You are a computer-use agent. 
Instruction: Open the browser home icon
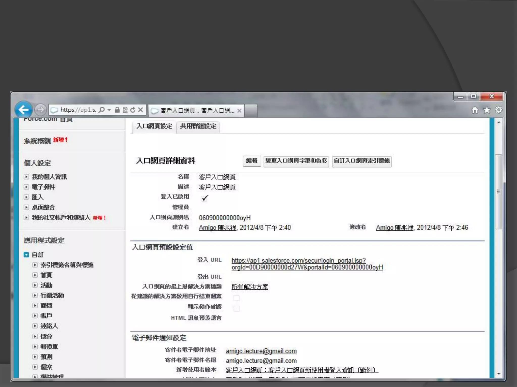(475, 110)
